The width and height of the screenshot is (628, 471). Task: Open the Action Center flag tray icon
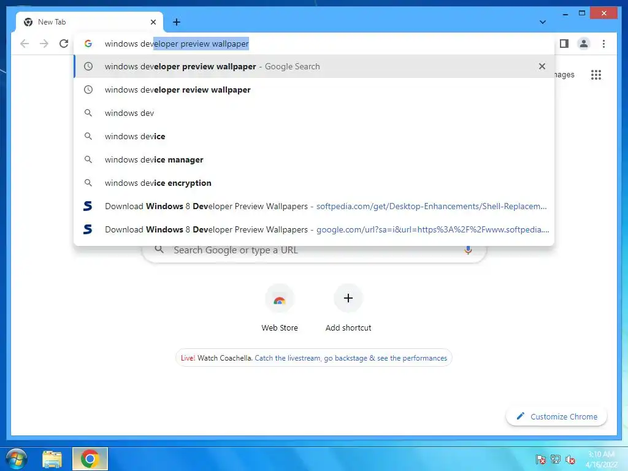(541, 459)
